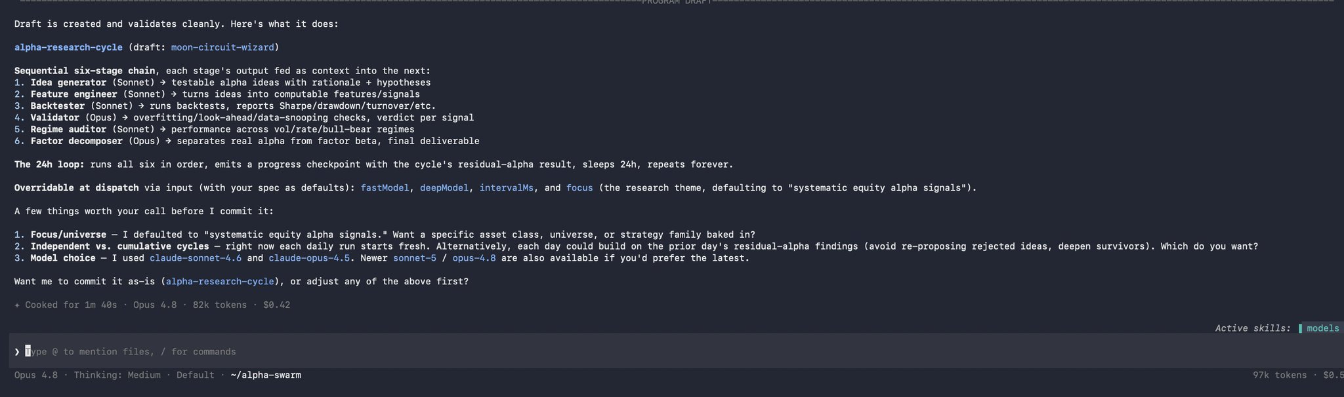This screenshot has width=1344, height=397.
Task: Click alpha-research-cycle in the commit question
Action: [x=220, y=282]
